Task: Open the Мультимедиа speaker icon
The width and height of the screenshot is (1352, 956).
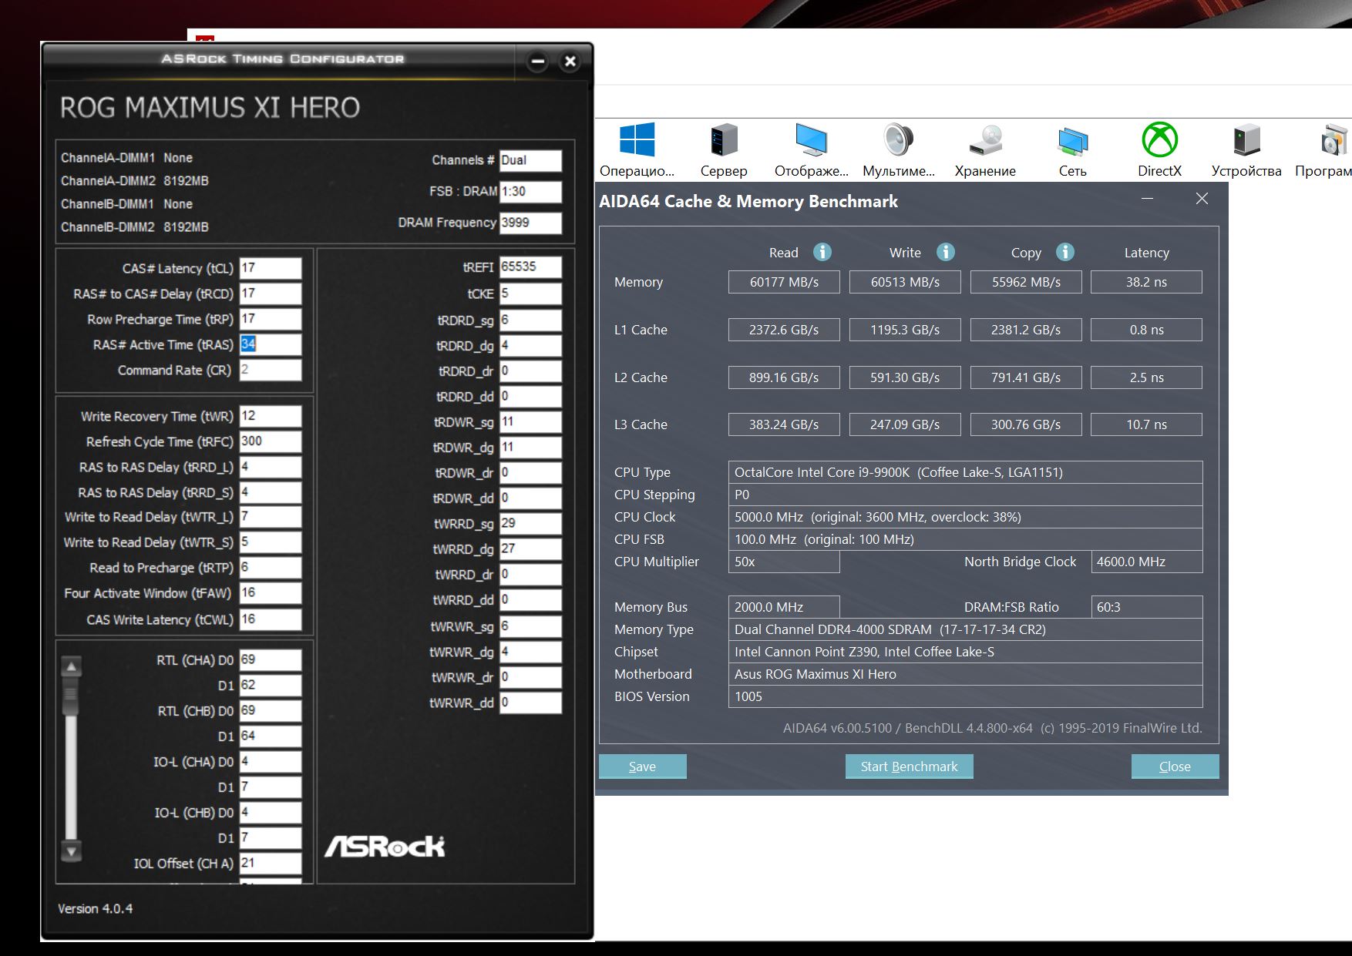Action: coord(898,140)
